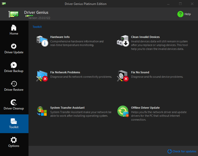Open the Fix No Sound speaker icon
198x156 pixels.
click(123, 76)
